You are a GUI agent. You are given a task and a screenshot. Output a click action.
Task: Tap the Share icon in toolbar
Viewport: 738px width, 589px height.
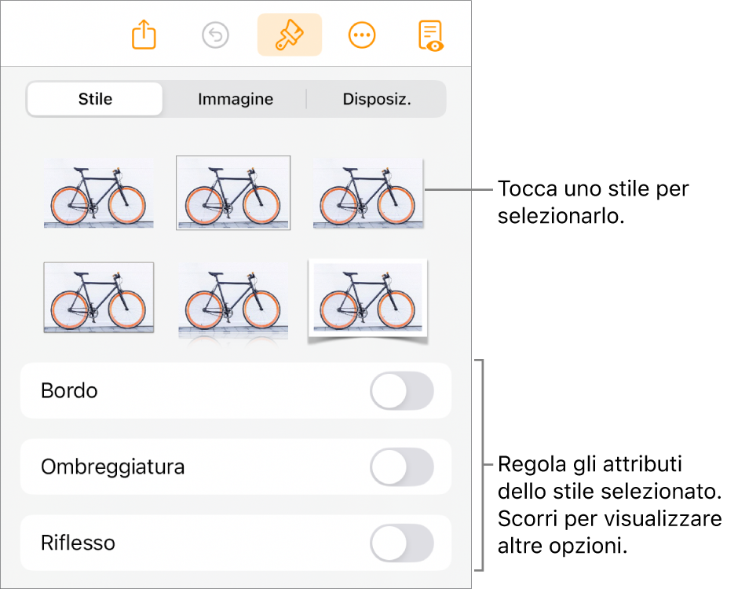[x=144, y=35]
